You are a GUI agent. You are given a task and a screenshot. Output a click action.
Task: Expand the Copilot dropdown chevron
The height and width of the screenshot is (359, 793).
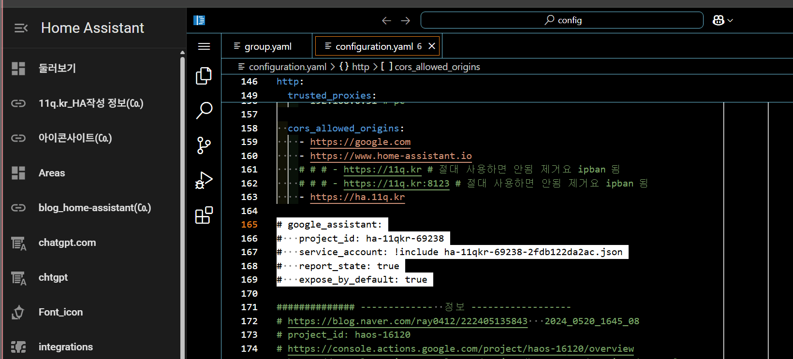[730, 20]
